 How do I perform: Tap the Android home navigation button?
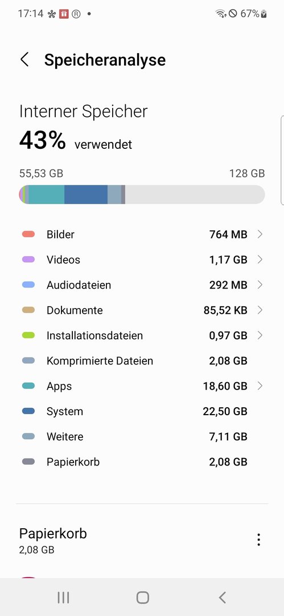pyautogui.click(x=142, y=598)
